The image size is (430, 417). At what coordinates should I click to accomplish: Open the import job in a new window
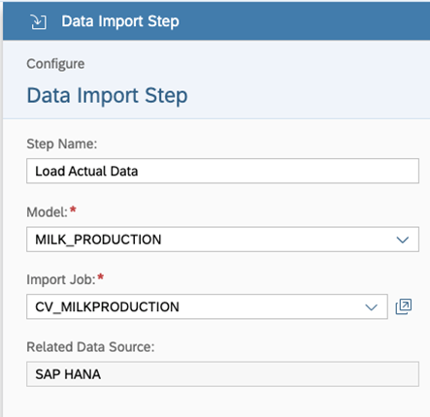tap(404, 306)
